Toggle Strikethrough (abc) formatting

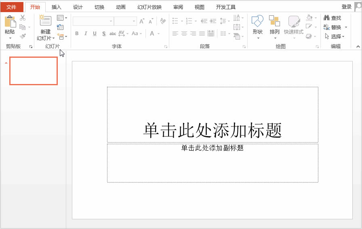[x=113, y=34]
